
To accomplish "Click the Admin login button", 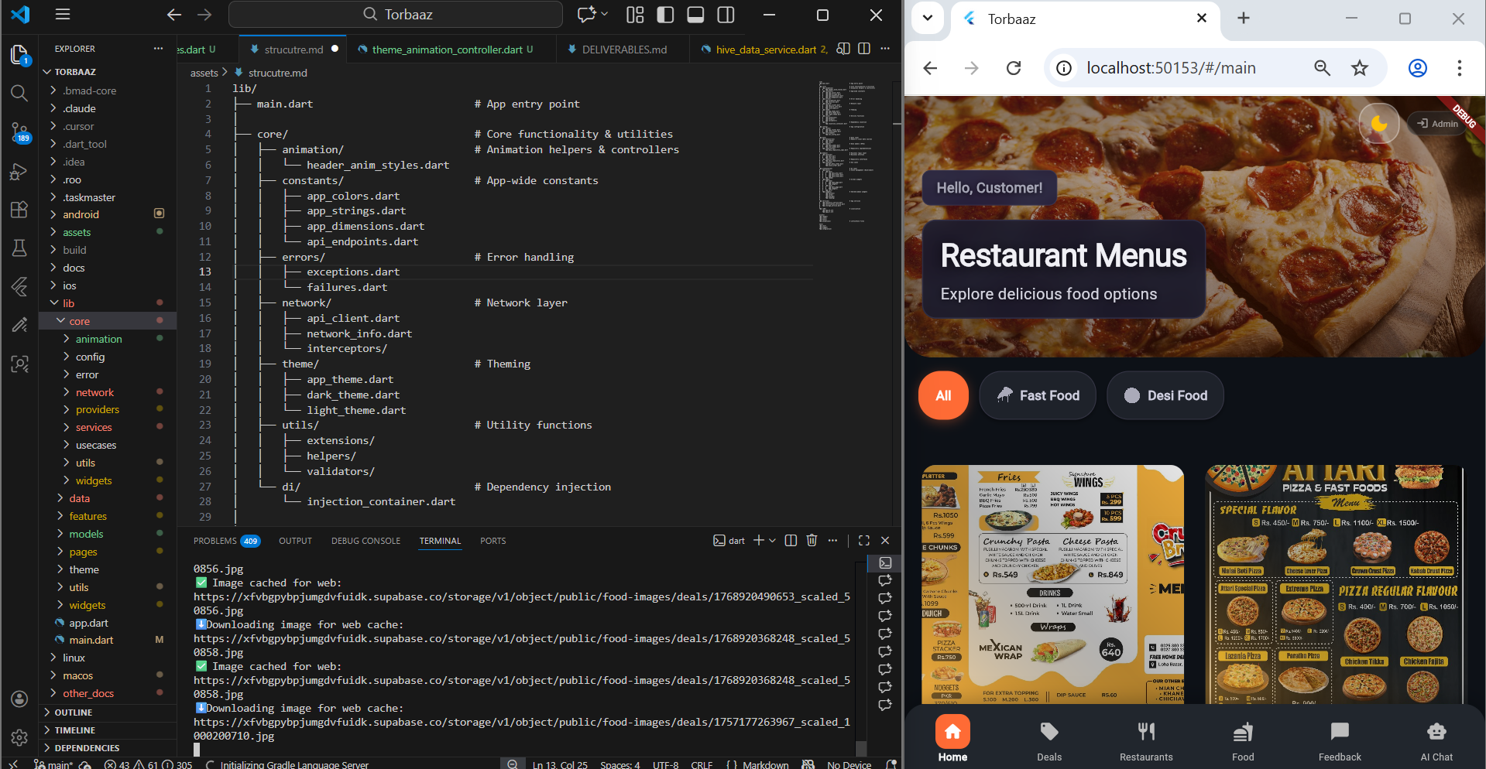I will (1437, 124).
